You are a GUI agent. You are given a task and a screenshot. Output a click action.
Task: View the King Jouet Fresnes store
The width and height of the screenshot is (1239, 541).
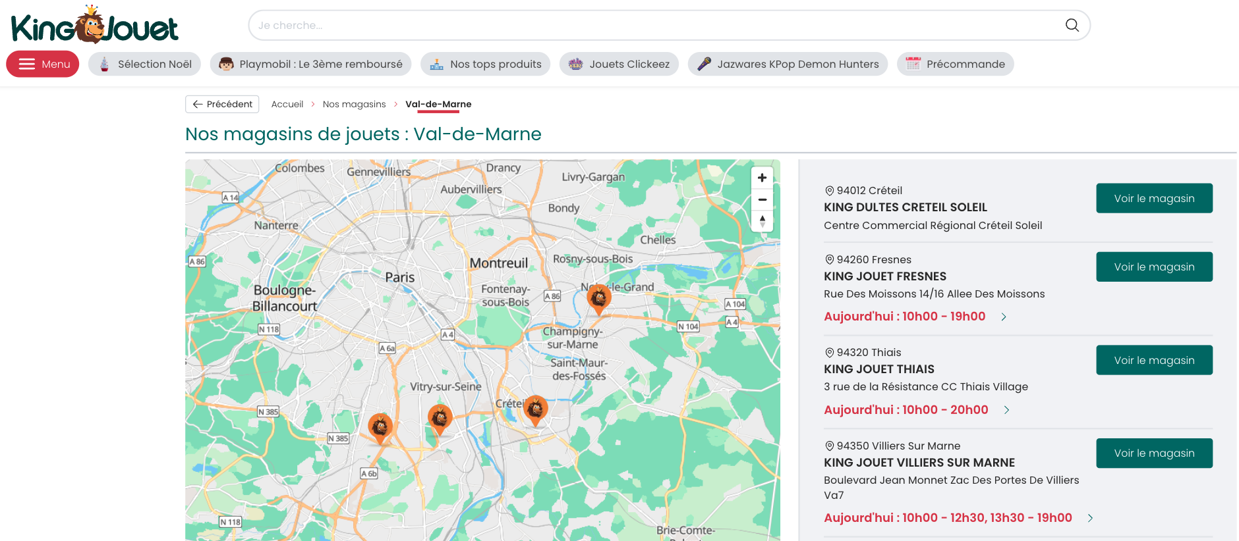(x=1154, y=267)
